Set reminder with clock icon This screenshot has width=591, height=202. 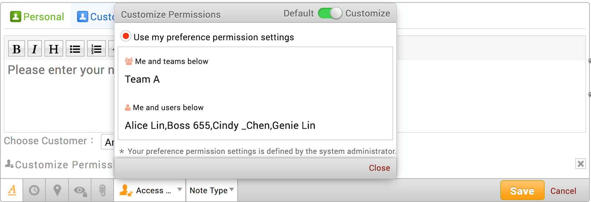click(x=34, y=190)
